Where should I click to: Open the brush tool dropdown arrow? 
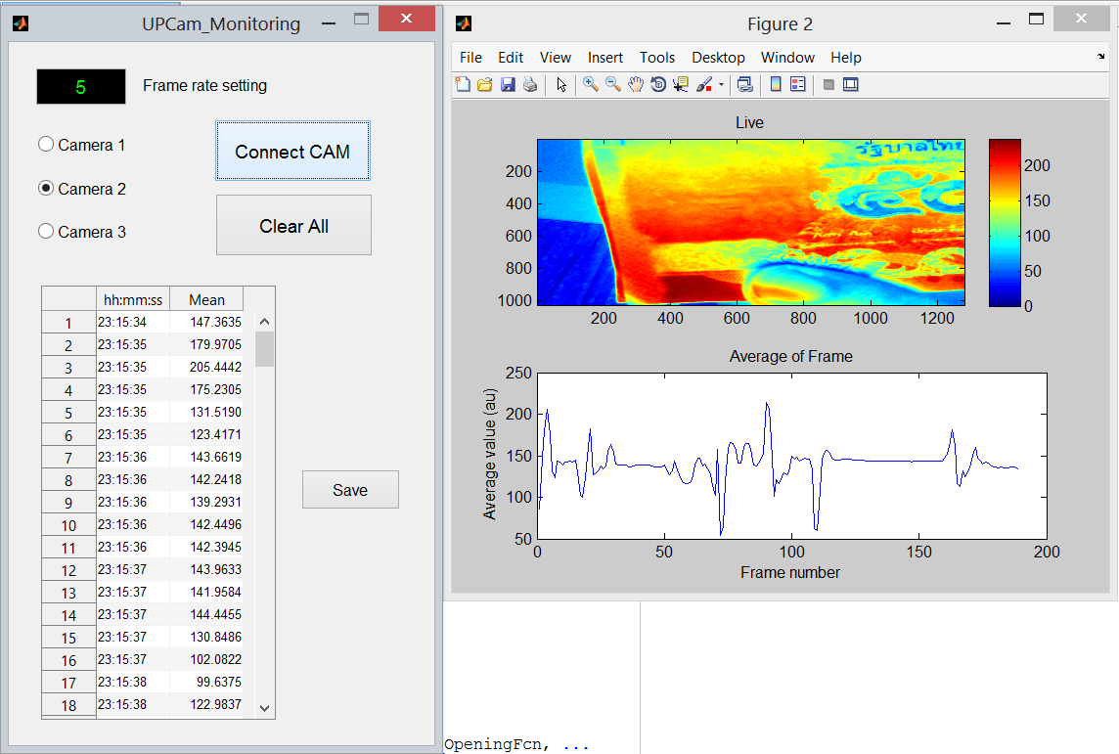(x=721, y=84)
